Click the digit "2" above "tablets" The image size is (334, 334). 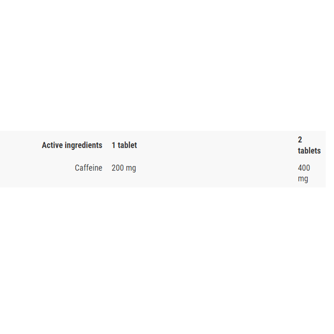(300, 140)
